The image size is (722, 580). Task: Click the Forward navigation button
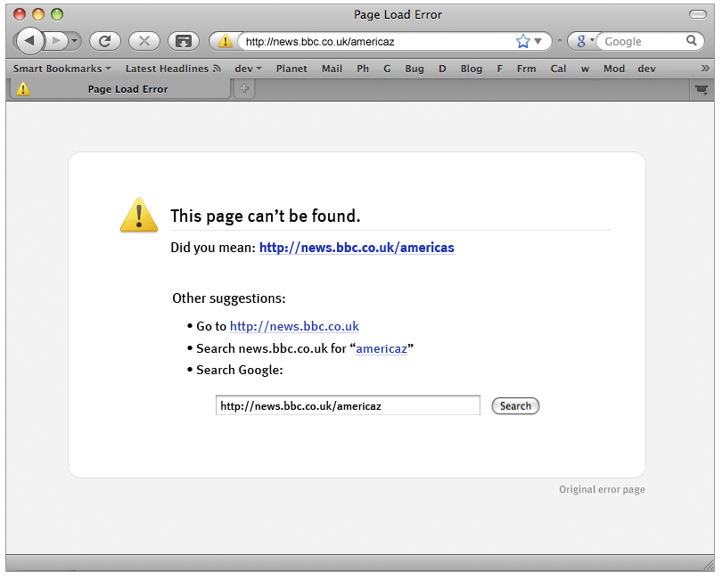click(x=55, y=41)
